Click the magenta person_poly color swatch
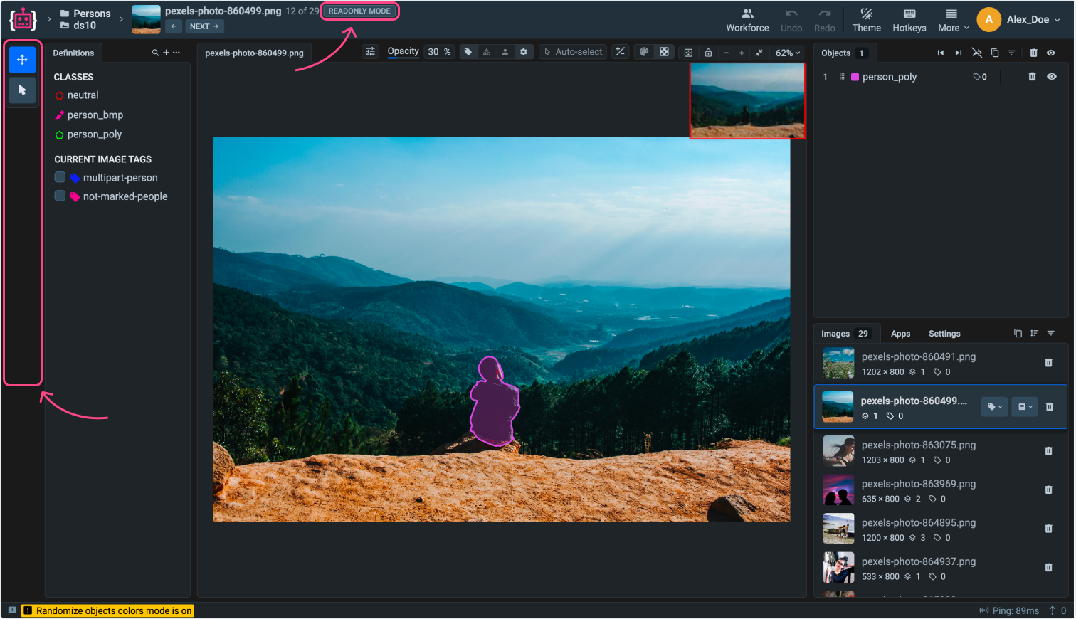 click(x=855, y=77)
